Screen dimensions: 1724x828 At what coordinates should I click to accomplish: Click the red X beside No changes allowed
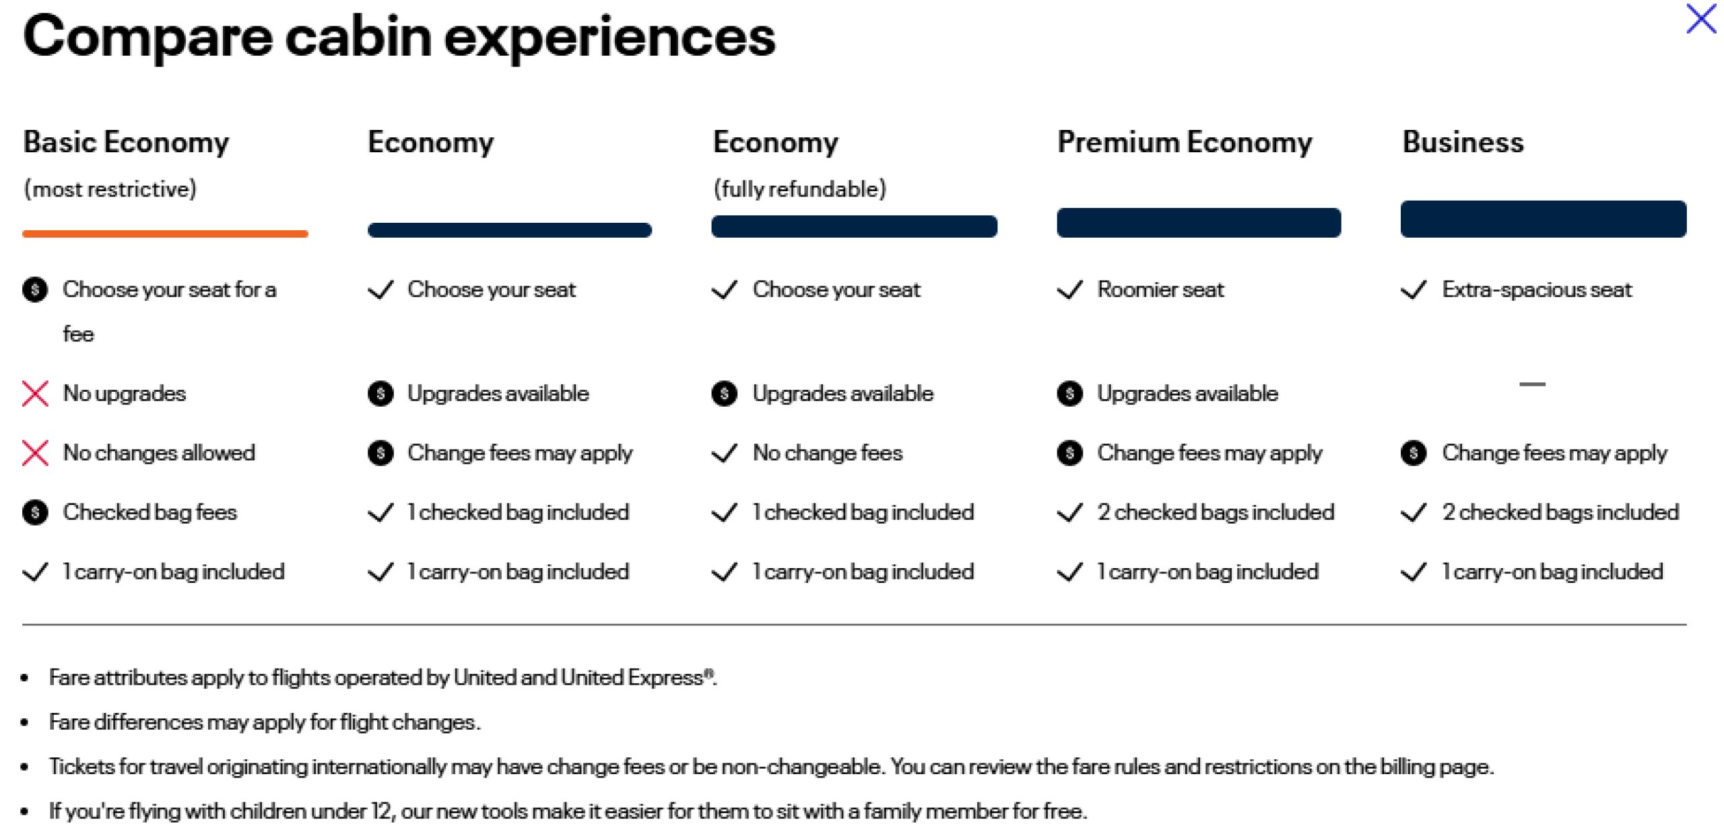[x=35, y=453]
